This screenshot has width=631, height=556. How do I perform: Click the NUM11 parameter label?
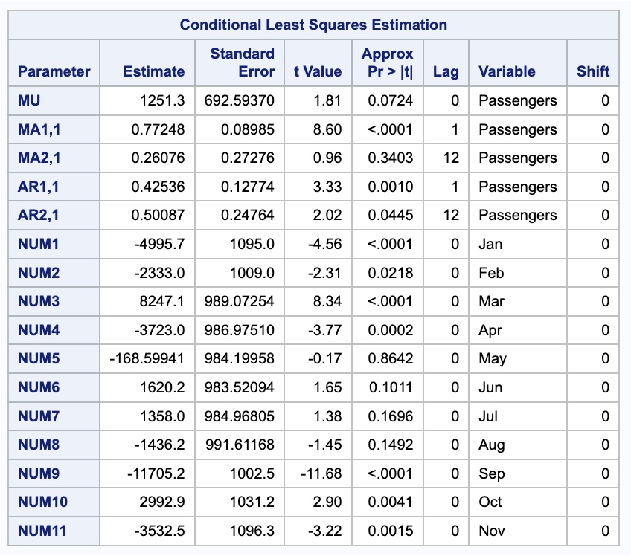pyautogui.click(x=42, y=531)
